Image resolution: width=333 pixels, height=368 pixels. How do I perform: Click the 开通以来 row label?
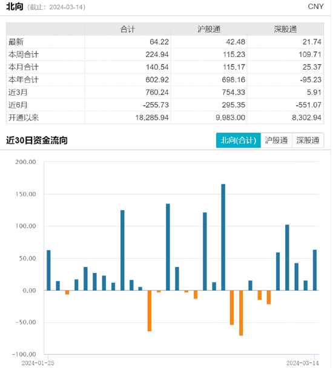coord(24,117)
